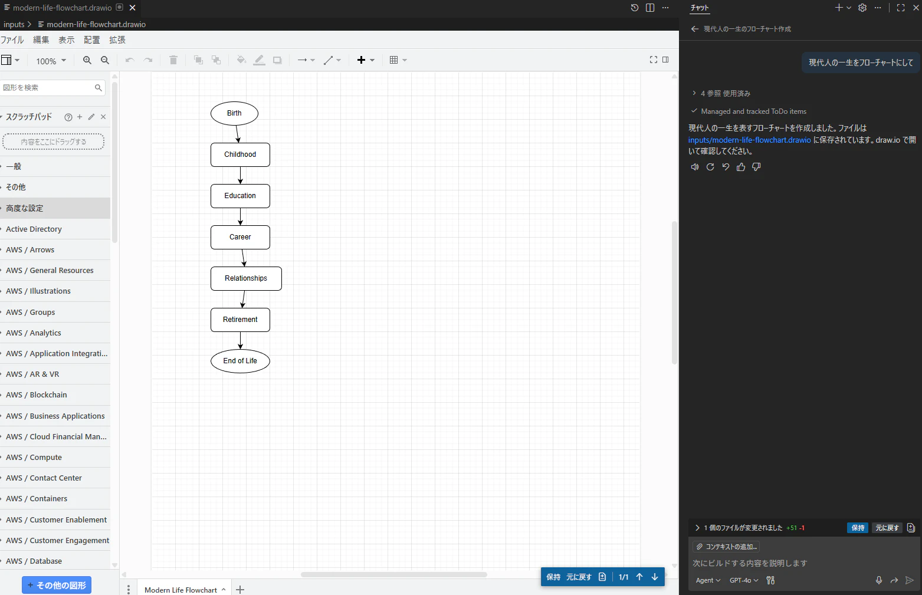Click 元に戻す button in chat panel

pos(887,528)
